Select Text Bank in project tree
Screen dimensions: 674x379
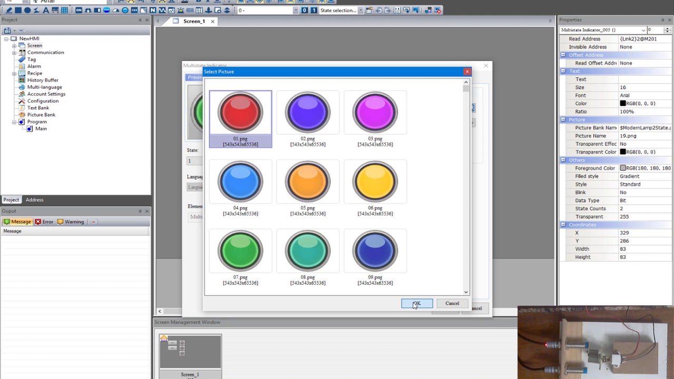[38, 108]
